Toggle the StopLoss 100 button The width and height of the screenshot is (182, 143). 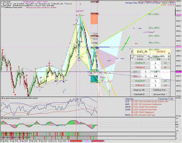click(x=139, y=90)
